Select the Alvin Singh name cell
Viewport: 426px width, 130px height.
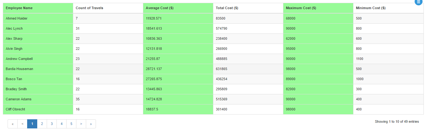coord(38,49)
